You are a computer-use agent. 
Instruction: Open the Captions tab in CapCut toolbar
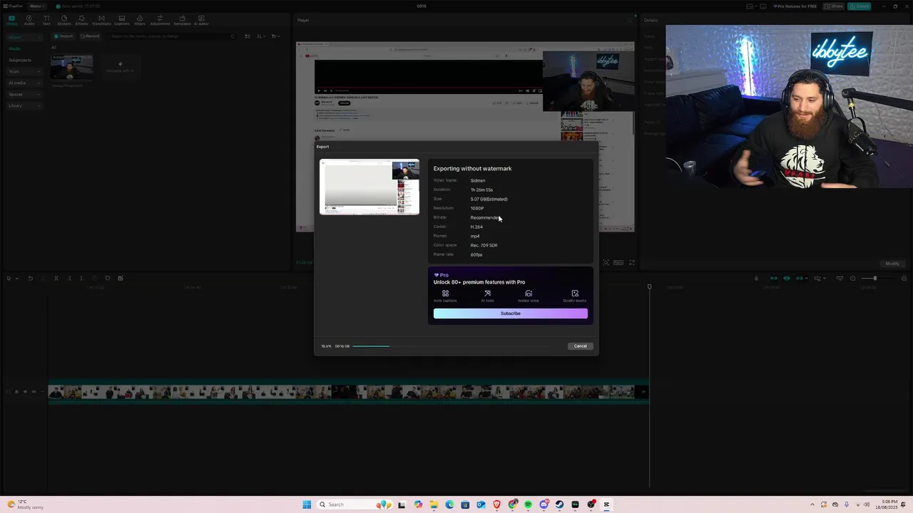coord(122,20)
